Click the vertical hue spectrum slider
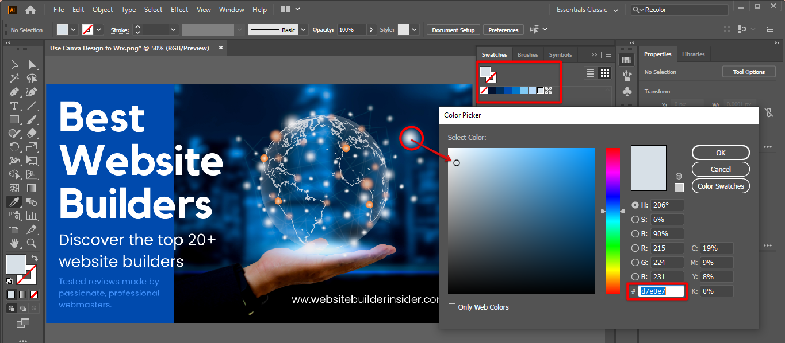Viewport: 785px width, 343px height. pos(612,221)
